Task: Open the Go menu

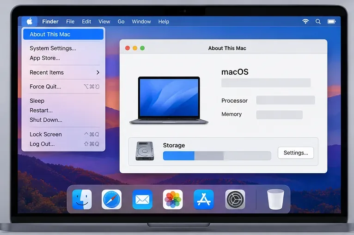Action: pyautogui.click(x=121, y=22)
